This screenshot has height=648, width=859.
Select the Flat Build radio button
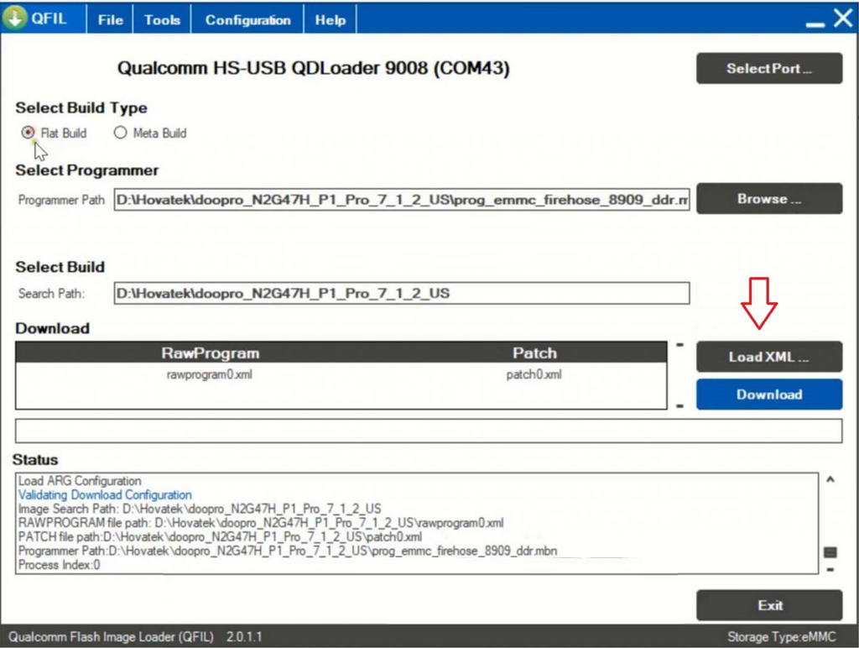pos(29,133)
